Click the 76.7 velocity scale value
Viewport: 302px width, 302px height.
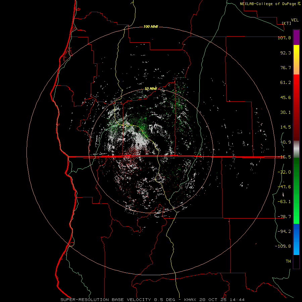(286, 67)
